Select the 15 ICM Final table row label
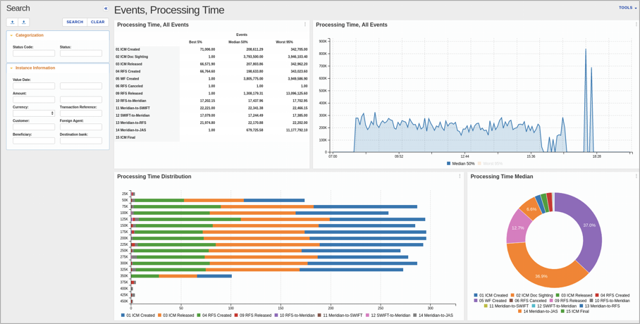This screenshot has height=324, width=640. [125, 137]
